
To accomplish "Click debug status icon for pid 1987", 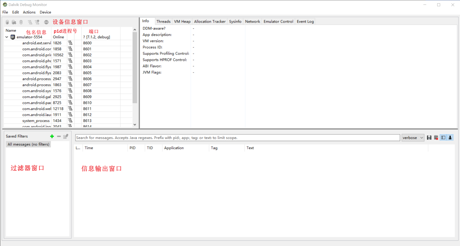I will coord(70,67).
